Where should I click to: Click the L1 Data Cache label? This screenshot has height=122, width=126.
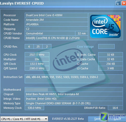(86, 59)
